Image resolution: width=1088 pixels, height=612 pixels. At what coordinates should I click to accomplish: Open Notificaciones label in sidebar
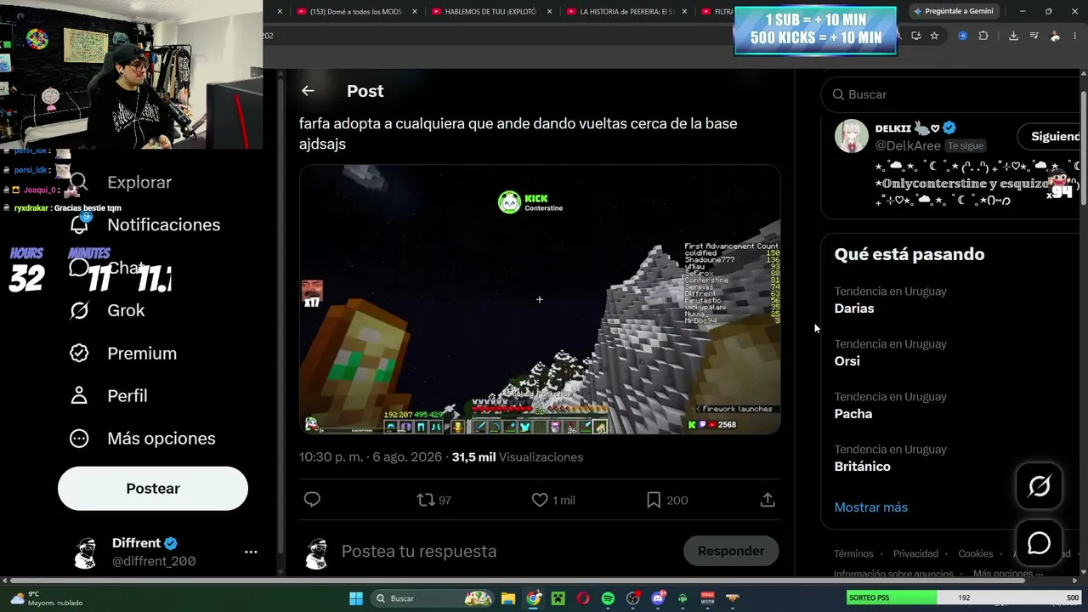pos(163,224)
